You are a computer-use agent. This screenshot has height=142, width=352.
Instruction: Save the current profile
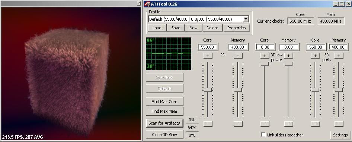176,28
